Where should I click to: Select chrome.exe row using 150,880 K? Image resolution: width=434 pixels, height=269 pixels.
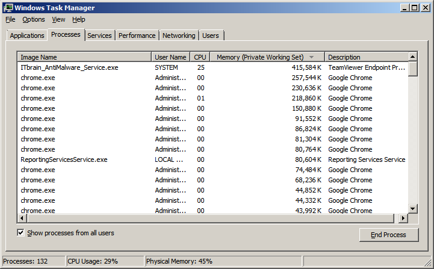point(213,108)
